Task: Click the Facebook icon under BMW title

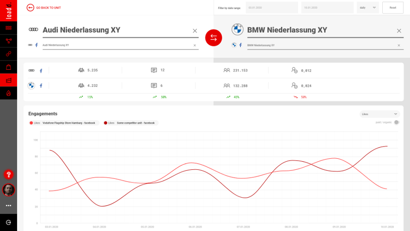Action: coord(240,45)
